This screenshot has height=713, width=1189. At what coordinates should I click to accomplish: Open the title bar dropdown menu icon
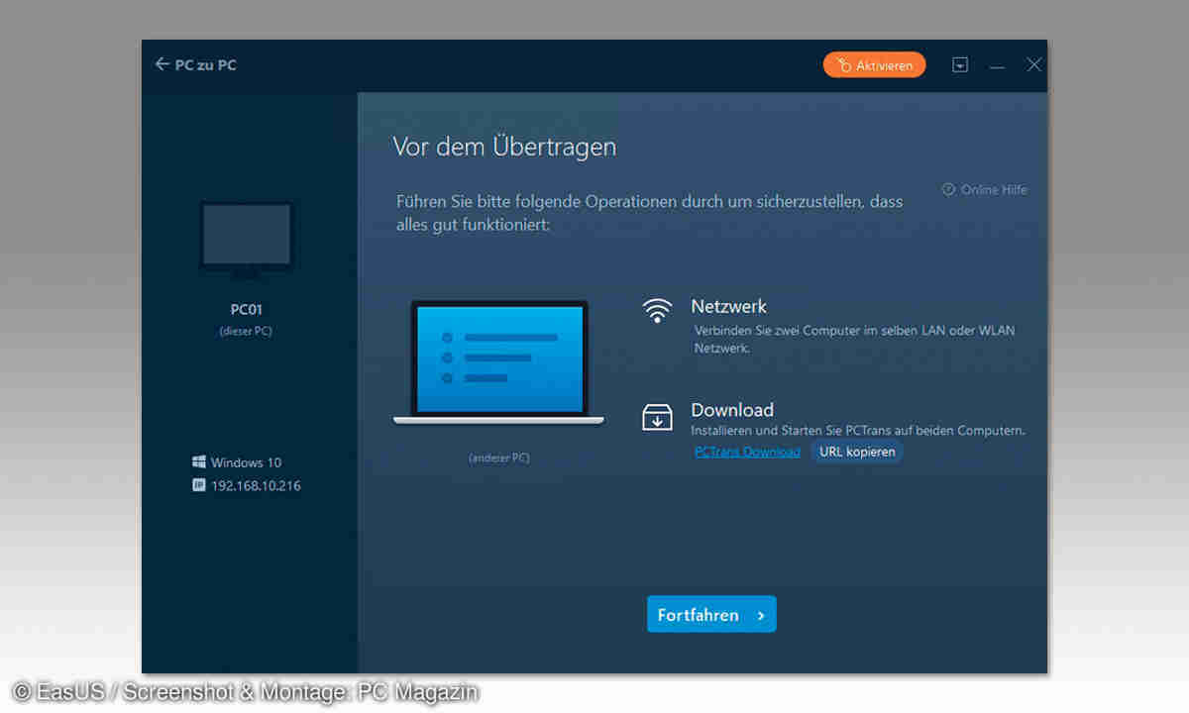click(959, 65)
